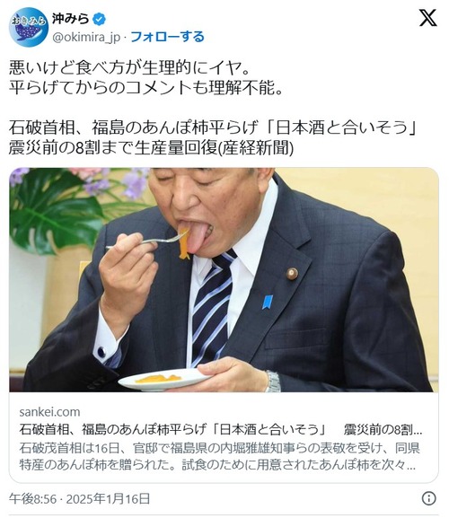Click the X logo
449x518 pixels.
coord(427,18)
